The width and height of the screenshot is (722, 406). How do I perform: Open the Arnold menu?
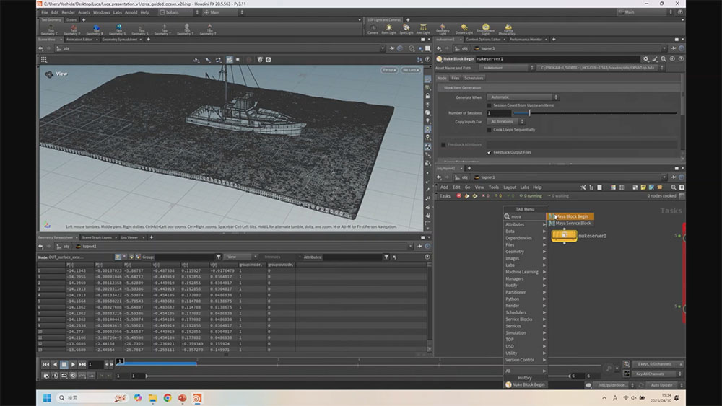[x=131, y=12]
